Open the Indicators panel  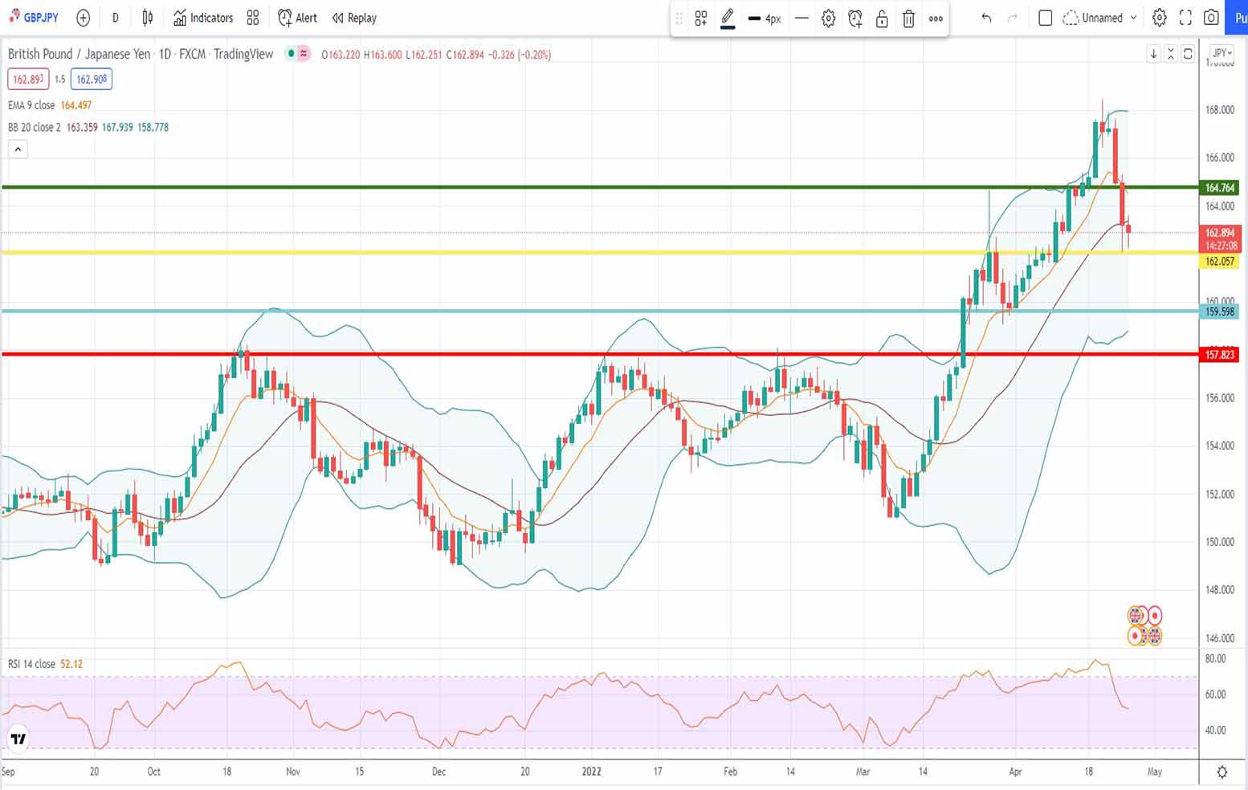pos(203,18)
